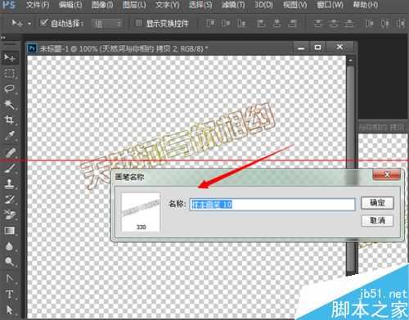Click the Align horizontal centers icon
409x320 pixels.
(x=277, y=23)
